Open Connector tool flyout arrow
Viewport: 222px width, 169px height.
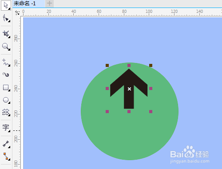tap(9, 159)
